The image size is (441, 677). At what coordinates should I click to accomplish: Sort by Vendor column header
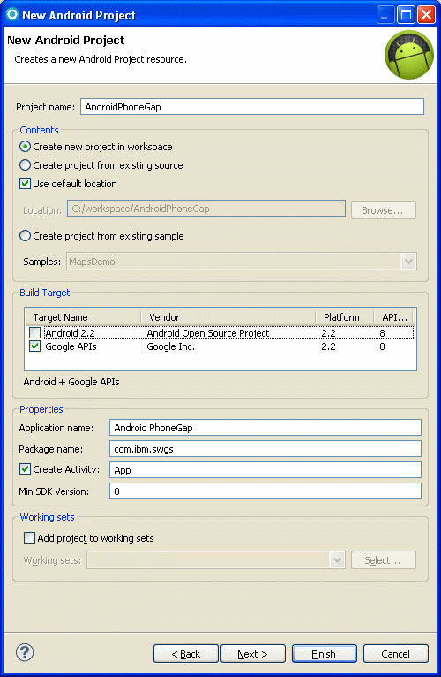click(x=228, y=317)
